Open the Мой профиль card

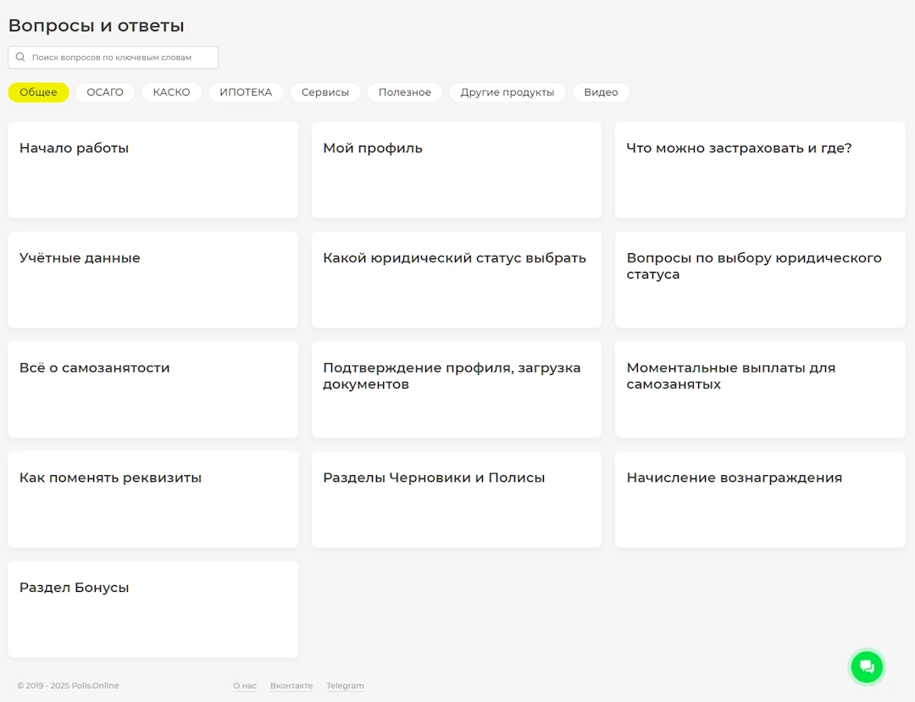point(456,169)
